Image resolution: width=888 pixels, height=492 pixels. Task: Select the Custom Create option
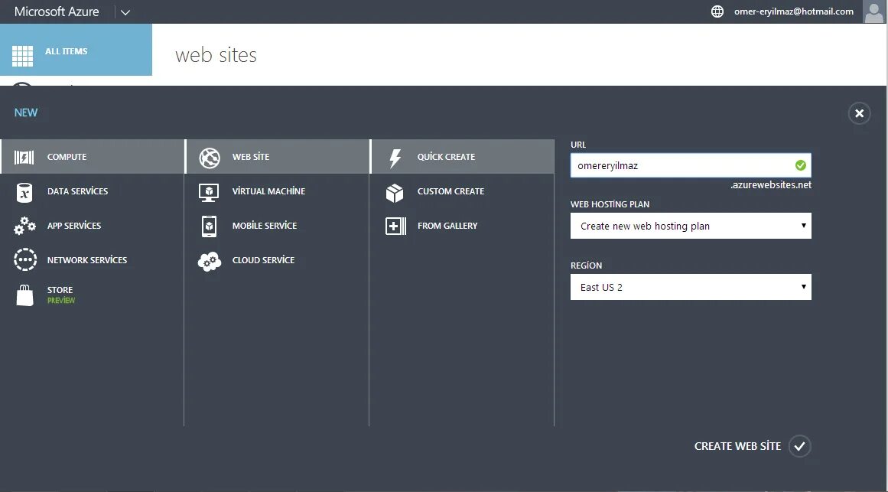pyautogui.click(x=462, y=191)
